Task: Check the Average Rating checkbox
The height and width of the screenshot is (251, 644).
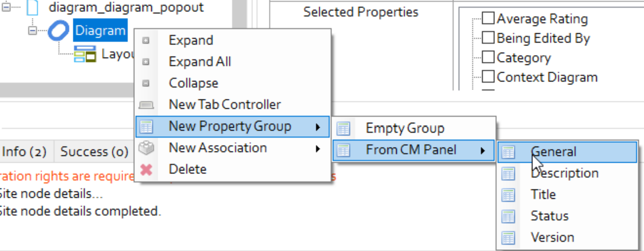Action: (x=488, y=19)
